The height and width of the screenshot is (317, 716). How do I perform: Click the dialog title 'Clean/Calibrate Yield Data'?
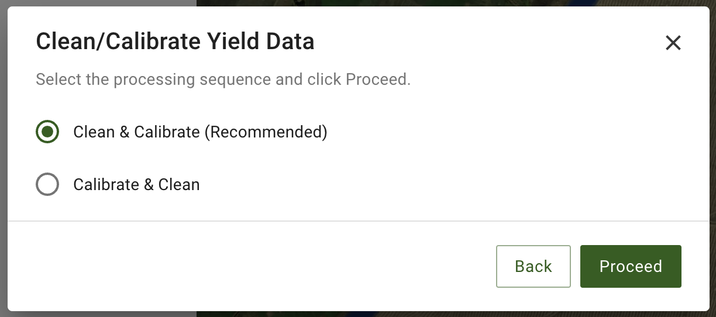[175, 42]
